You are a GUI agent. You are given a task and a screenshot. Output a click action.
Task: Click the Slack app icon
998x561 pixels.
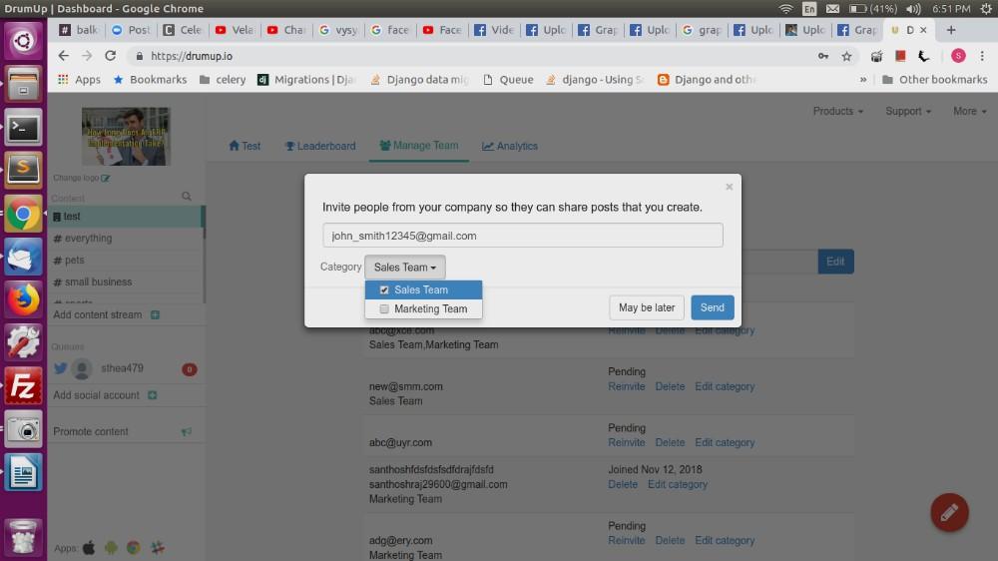[158, 548]
